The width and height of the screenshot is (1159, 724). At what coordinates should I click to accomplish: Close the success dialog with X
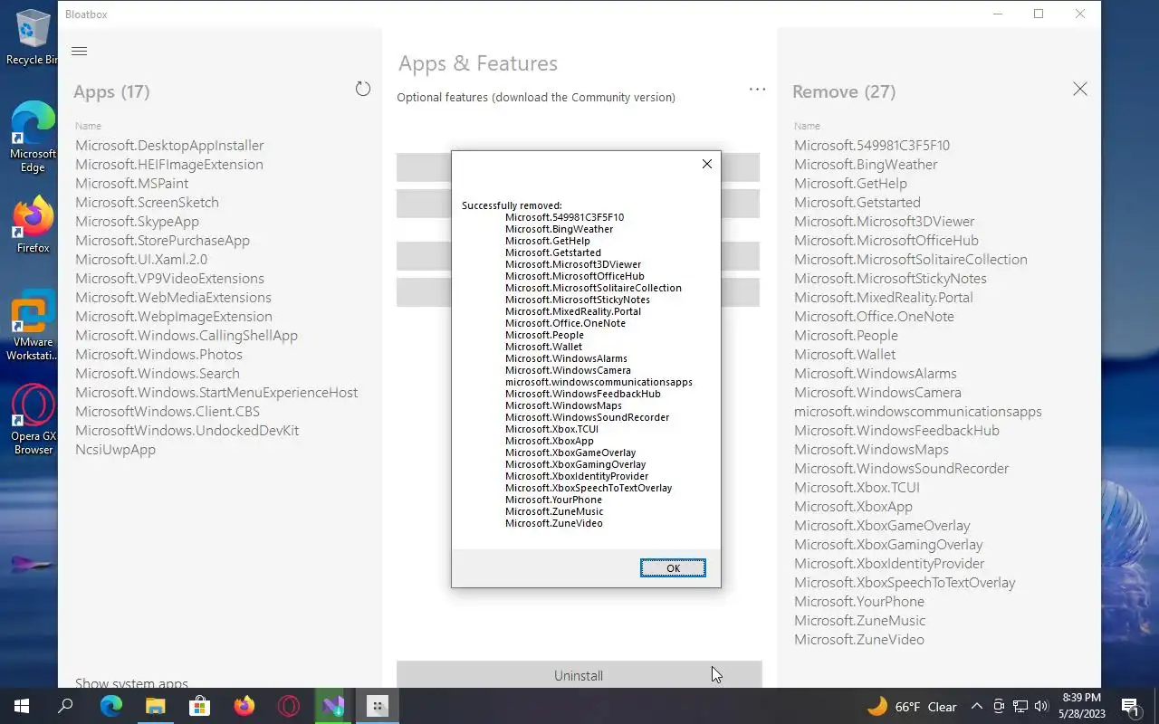click(x=707, y=164)
